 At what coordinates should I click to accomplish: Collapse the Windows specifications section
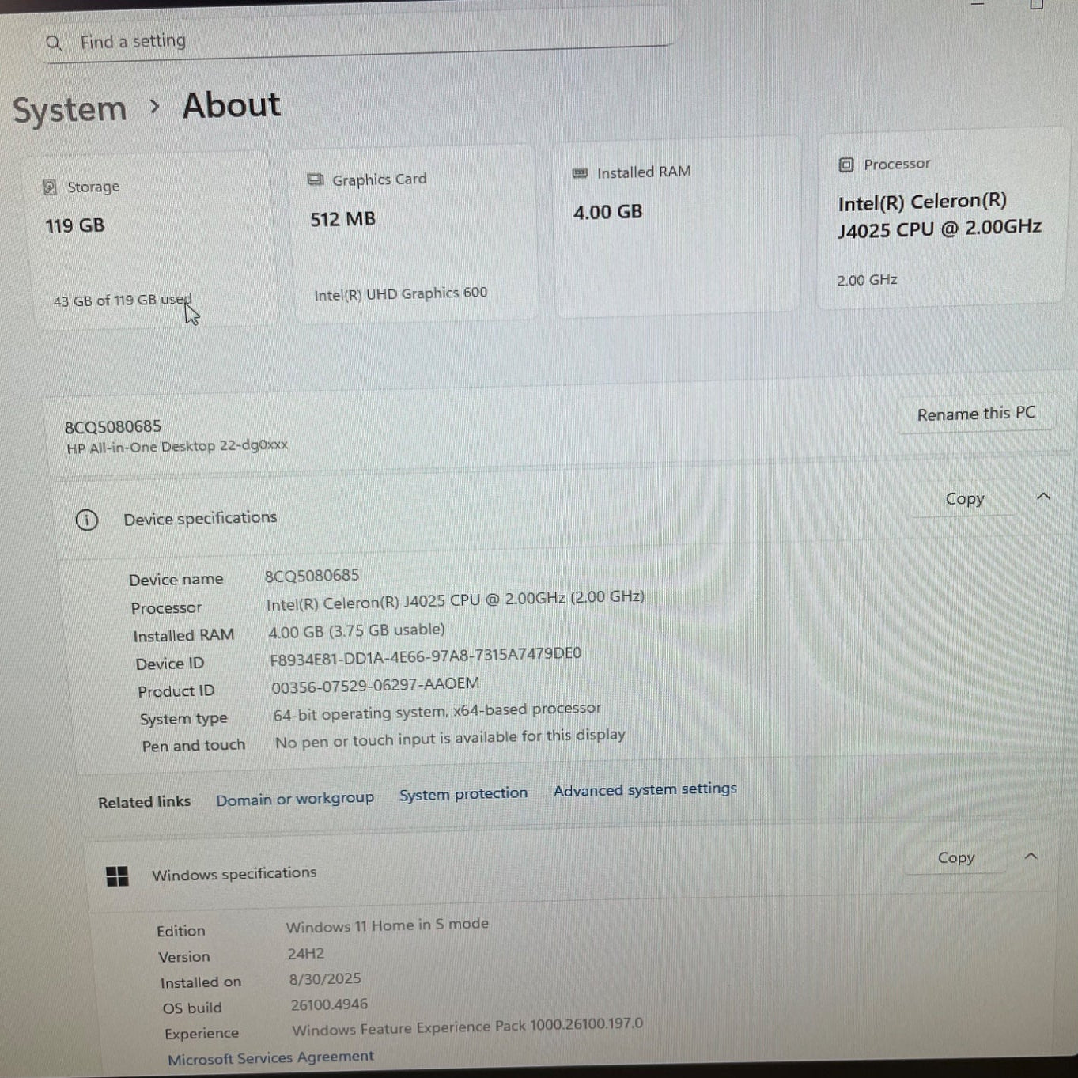[1031, 856]
